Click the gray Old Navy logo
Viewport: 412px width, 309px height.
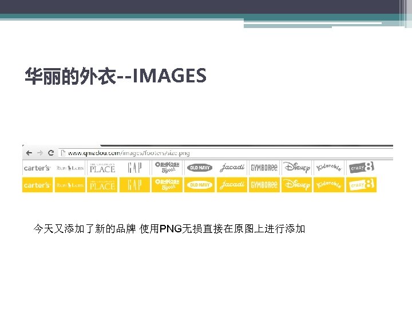(200, 168)
